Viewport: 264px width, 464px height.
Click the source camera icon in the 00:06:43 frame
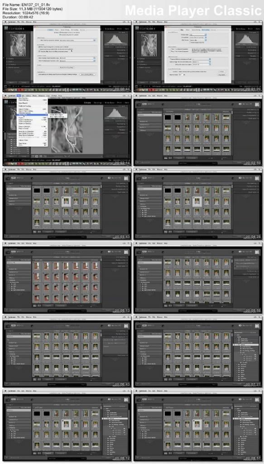pos(7,326)
